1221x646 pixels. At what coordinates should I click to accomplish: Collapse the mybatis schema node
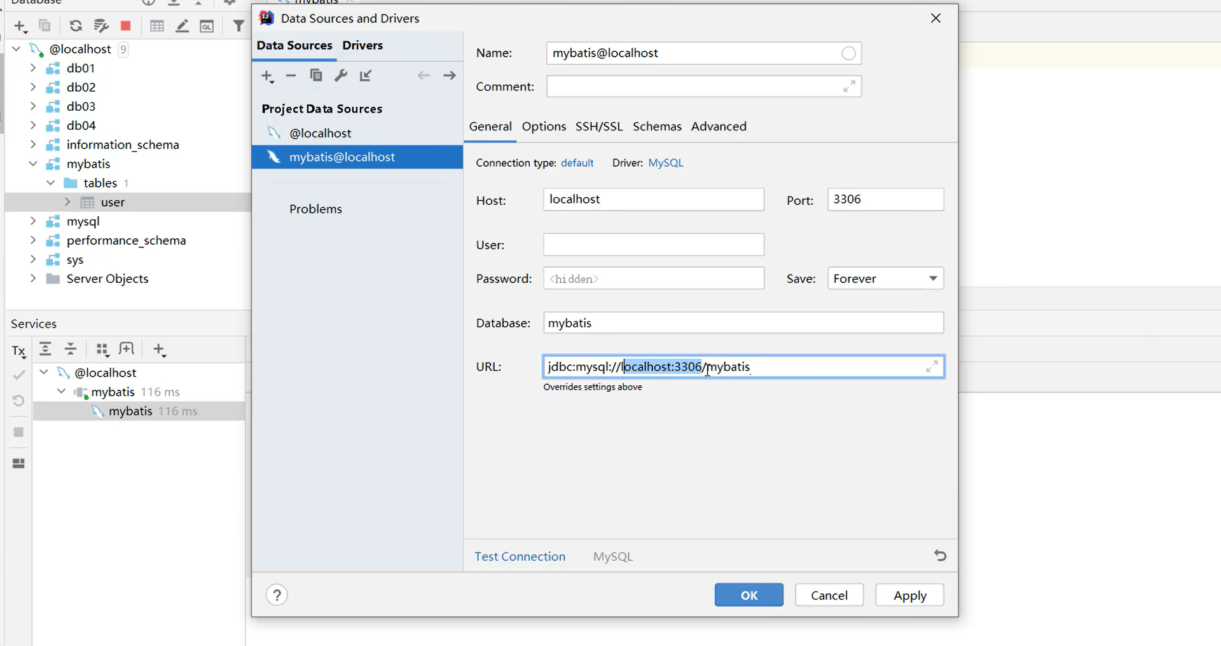point(33,163)
